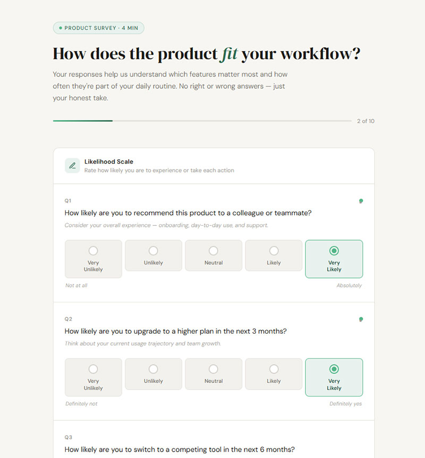Choose Unlikely for recommending to a colleague
The width and height of the screenshot is (425, 458).
pos(154,256)
